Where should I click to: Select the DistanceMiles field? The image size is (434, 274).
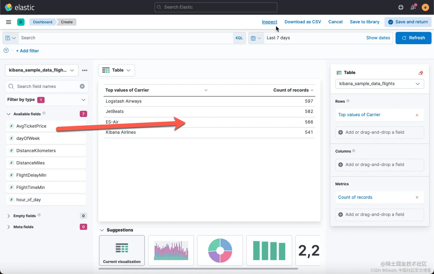[x=46, y=163]
